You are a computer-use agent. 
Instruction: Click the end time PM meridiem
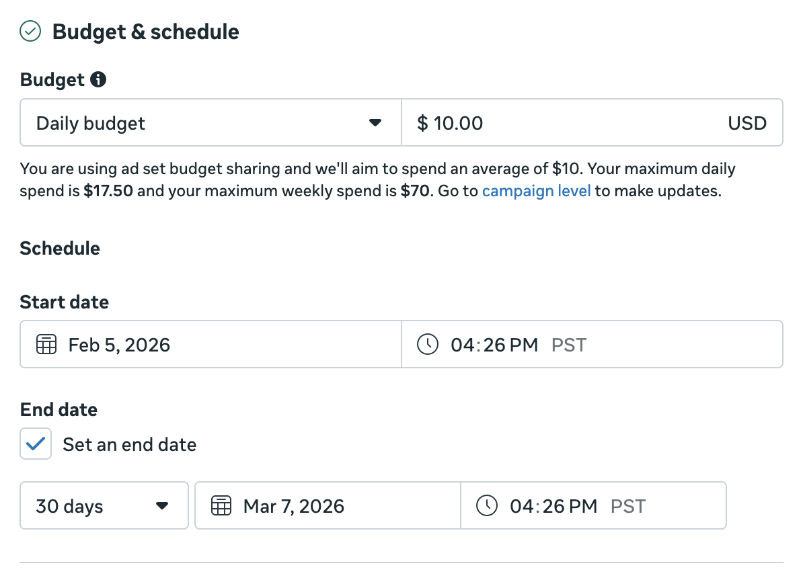582,506
